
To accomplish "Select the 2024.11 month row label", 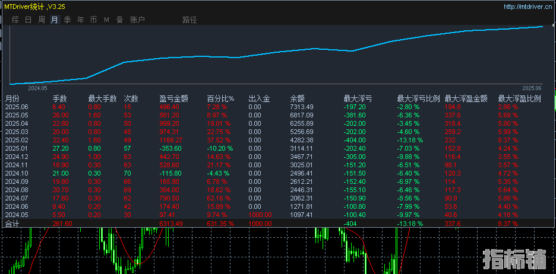I will tap(15, 165).
